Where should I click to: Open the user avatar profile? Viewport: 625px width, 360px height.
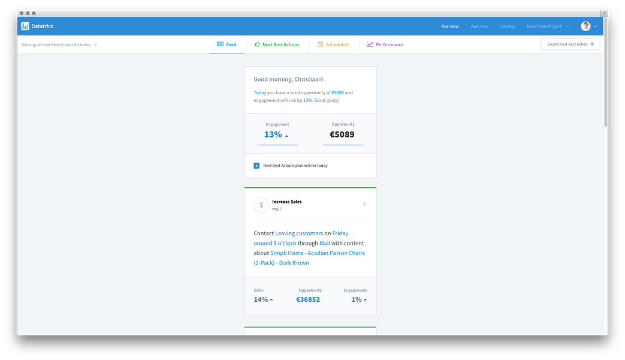[x=585, y=26]
